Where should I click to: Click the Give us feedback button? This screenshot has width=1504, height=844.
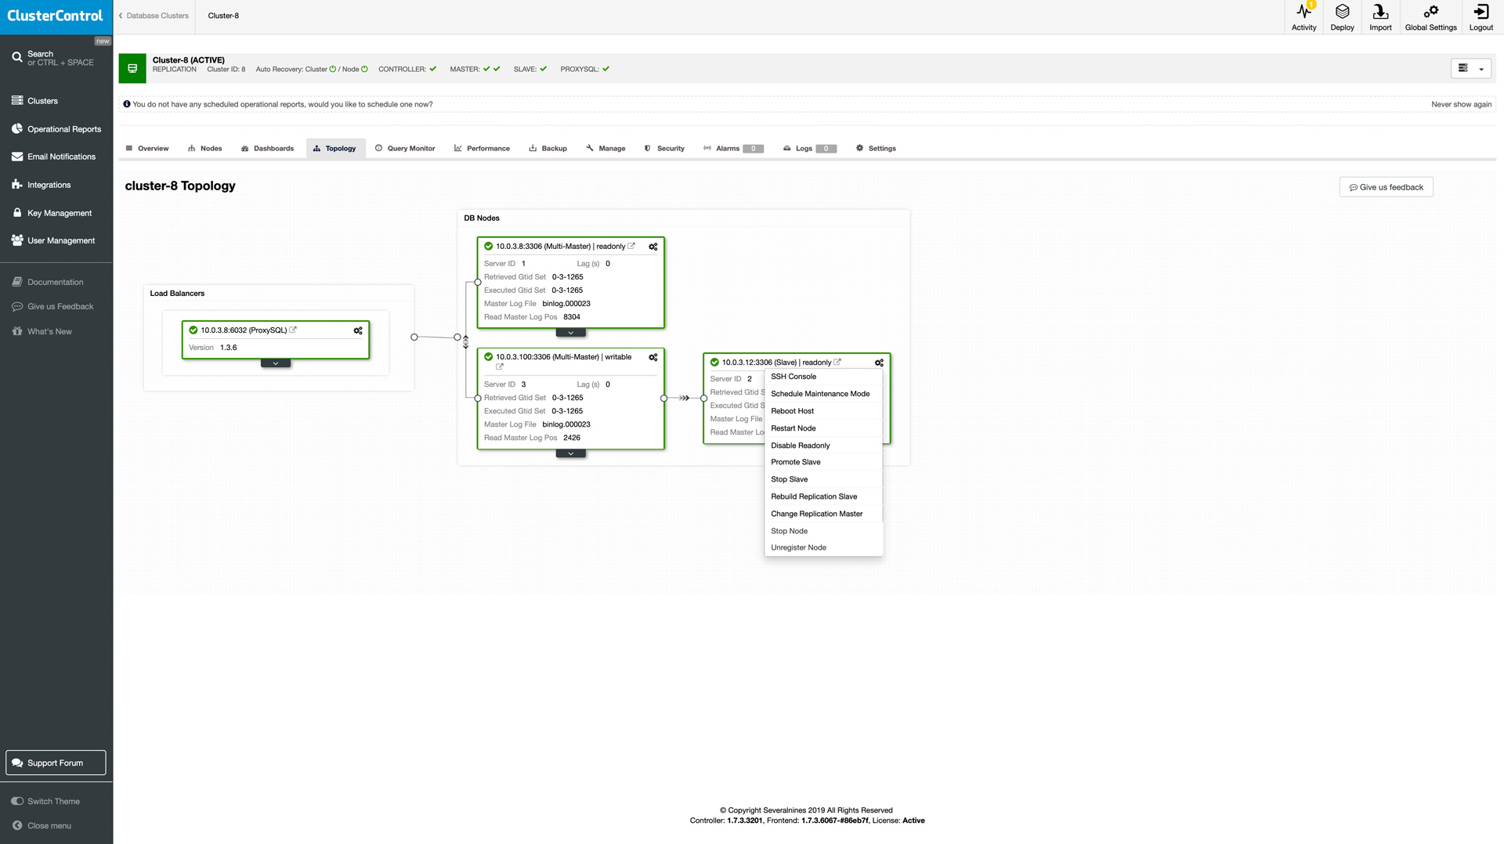click(x=1386, y=187)
